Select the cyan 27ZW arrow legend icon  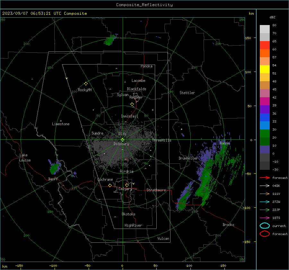click(265, 202)
